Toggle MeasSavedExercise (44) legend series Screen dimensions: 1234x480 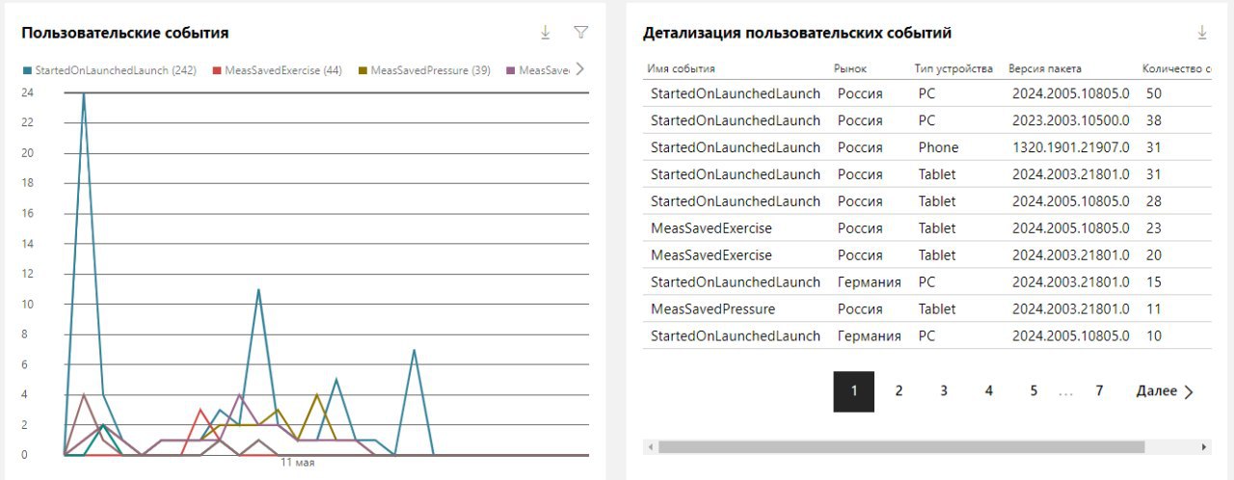coord(277,70)
